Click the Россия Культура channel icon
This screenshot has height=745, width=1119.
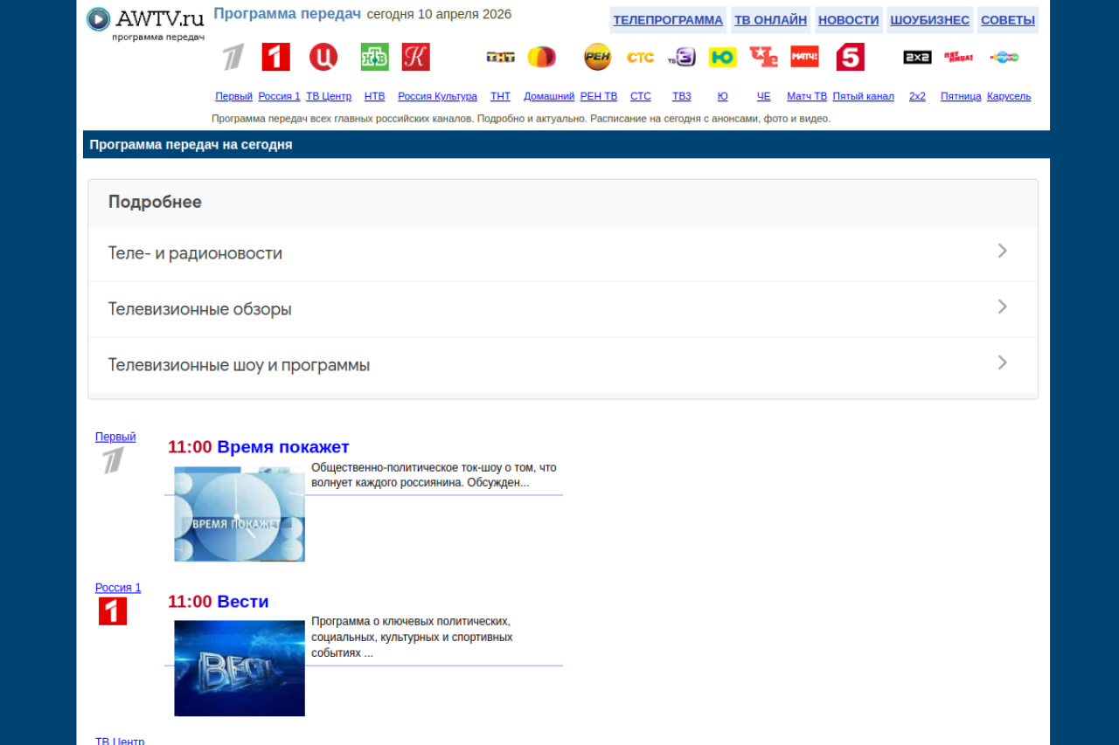pyautogui.click(x=415, y=57)
